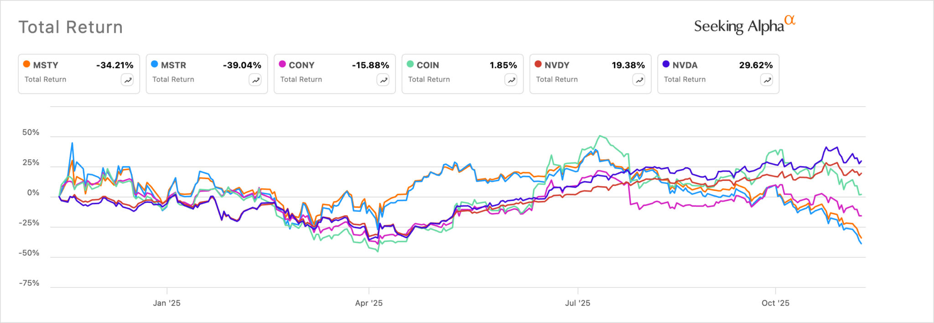The height and width of the screenshot is (323, 934).
Task: Click the Jul '25 axis marker
Action: pyautogui.click(x=578, y=303)
